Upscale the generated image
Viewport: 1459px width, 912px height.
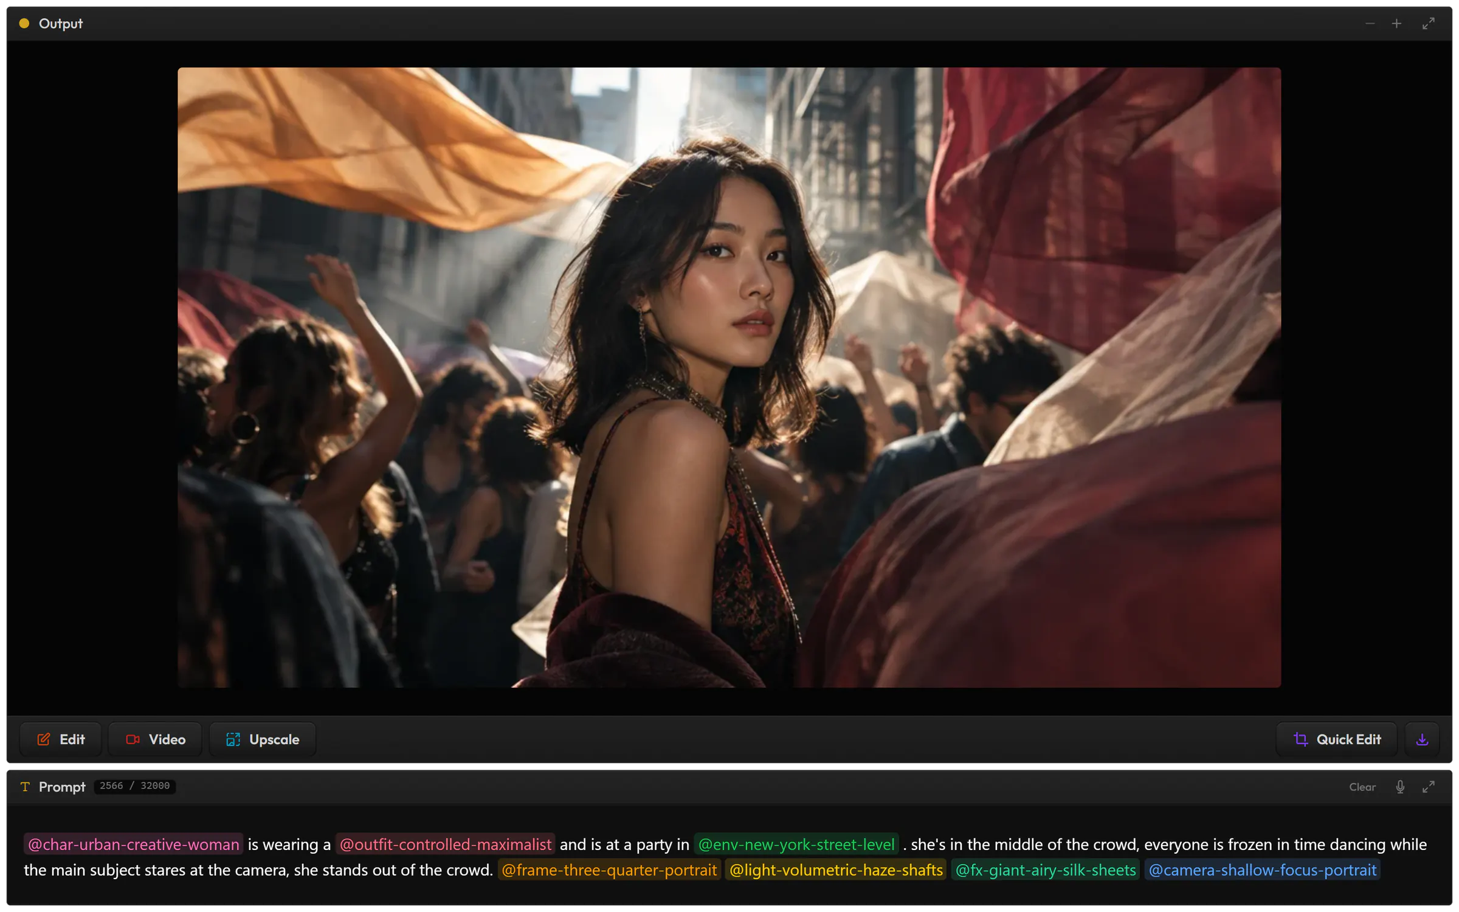point(263,739)
